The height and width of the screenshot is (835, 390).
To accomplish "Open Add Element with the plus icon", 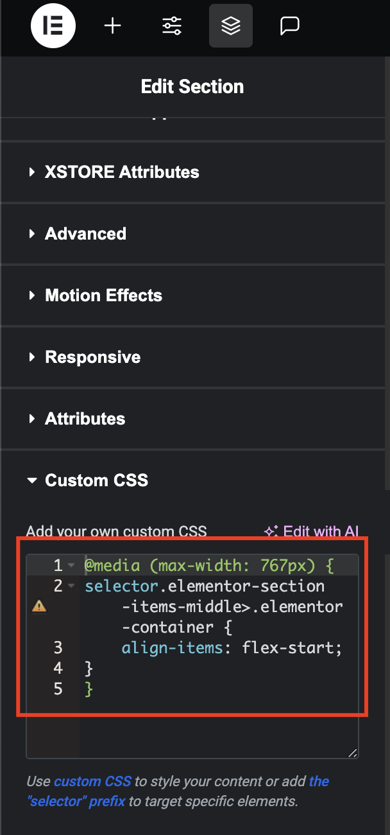I will [x=113, y=26].
